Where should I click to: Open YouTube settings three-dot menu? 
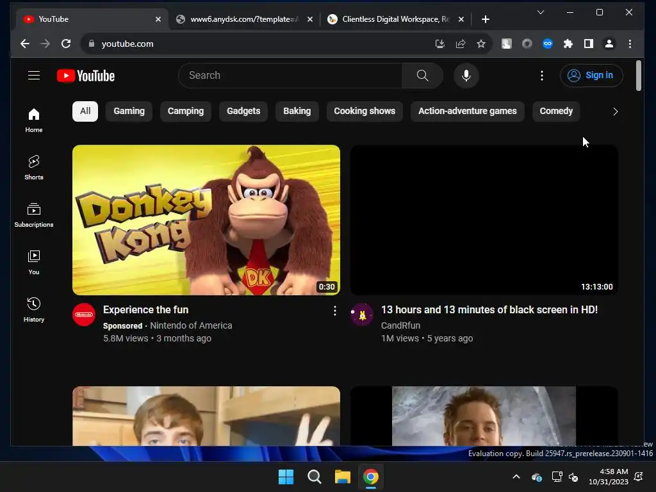pos(542,76)
